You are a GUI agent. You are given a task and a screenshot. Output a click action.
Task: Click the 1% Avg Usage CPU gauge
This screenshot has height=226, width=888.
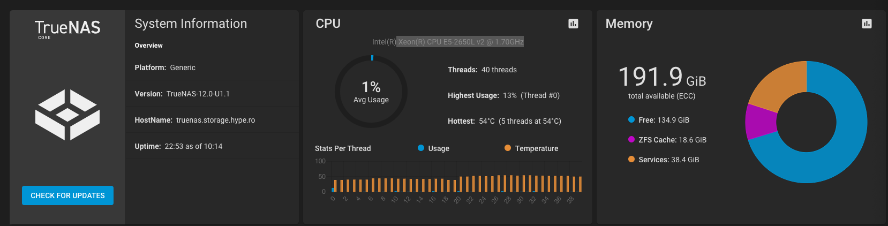[371, 92]
